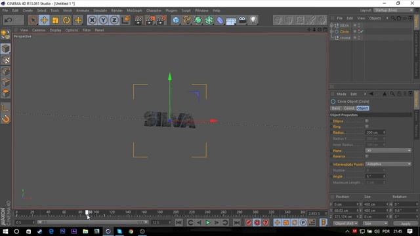Add a Cube primitive object

(176, 20)
